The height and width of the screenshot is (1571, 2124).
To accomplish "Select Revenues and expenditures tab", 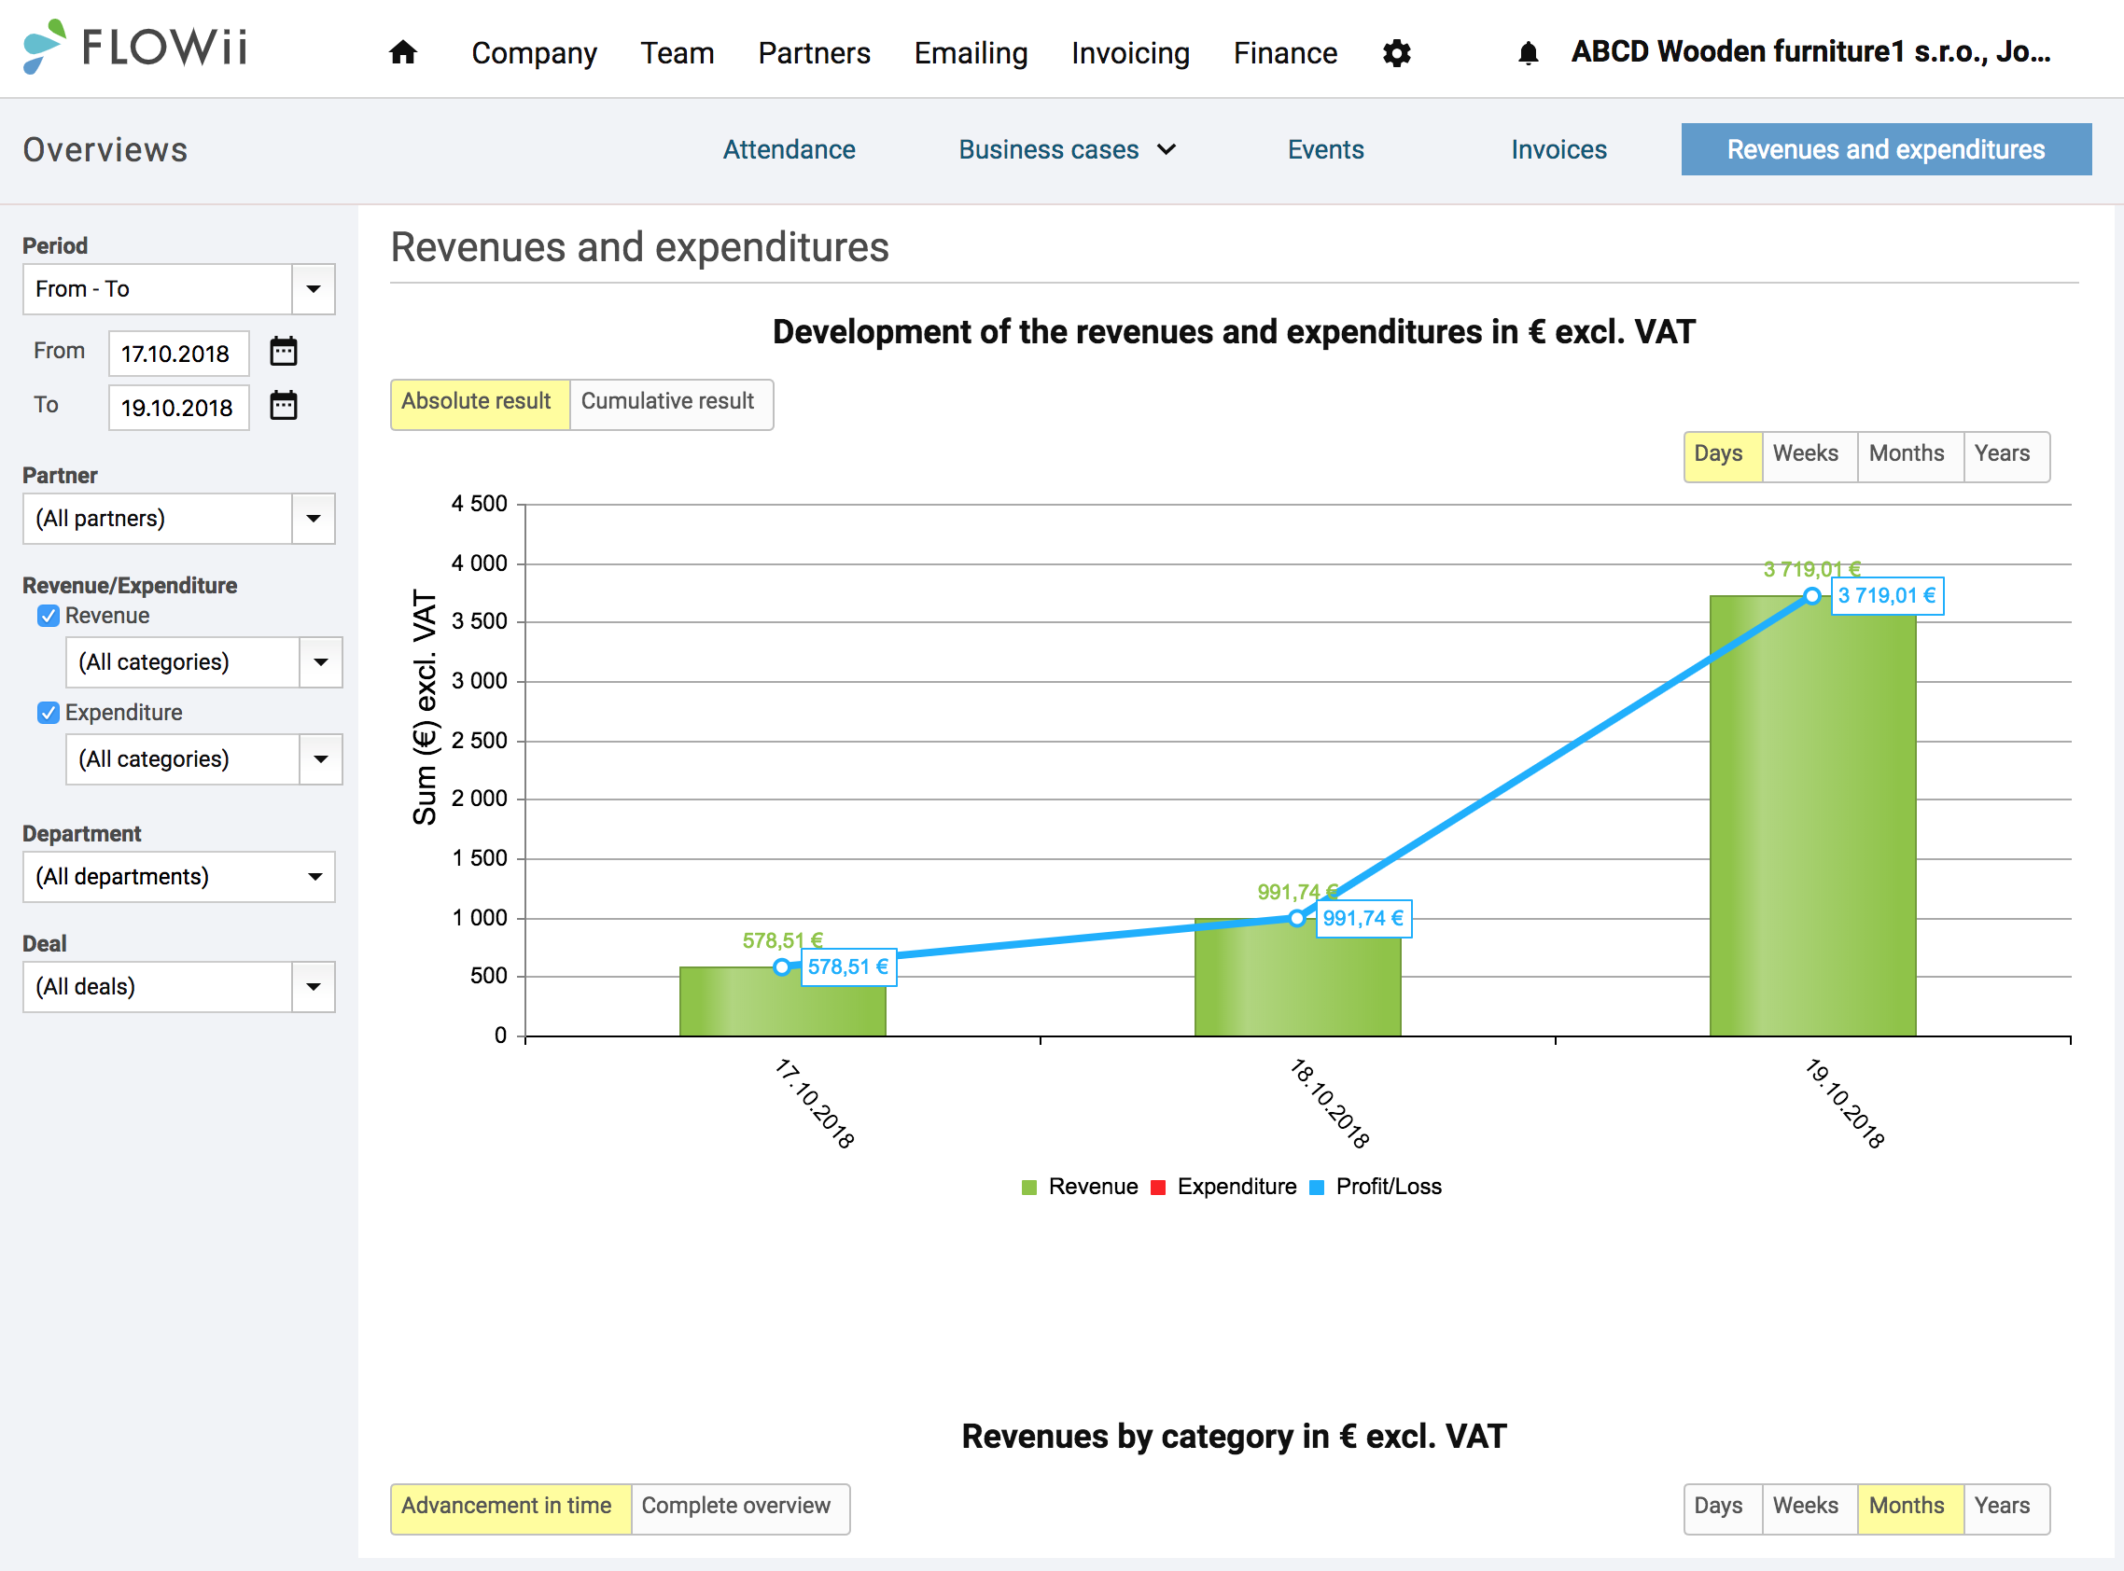I will tap(1886, 149).
